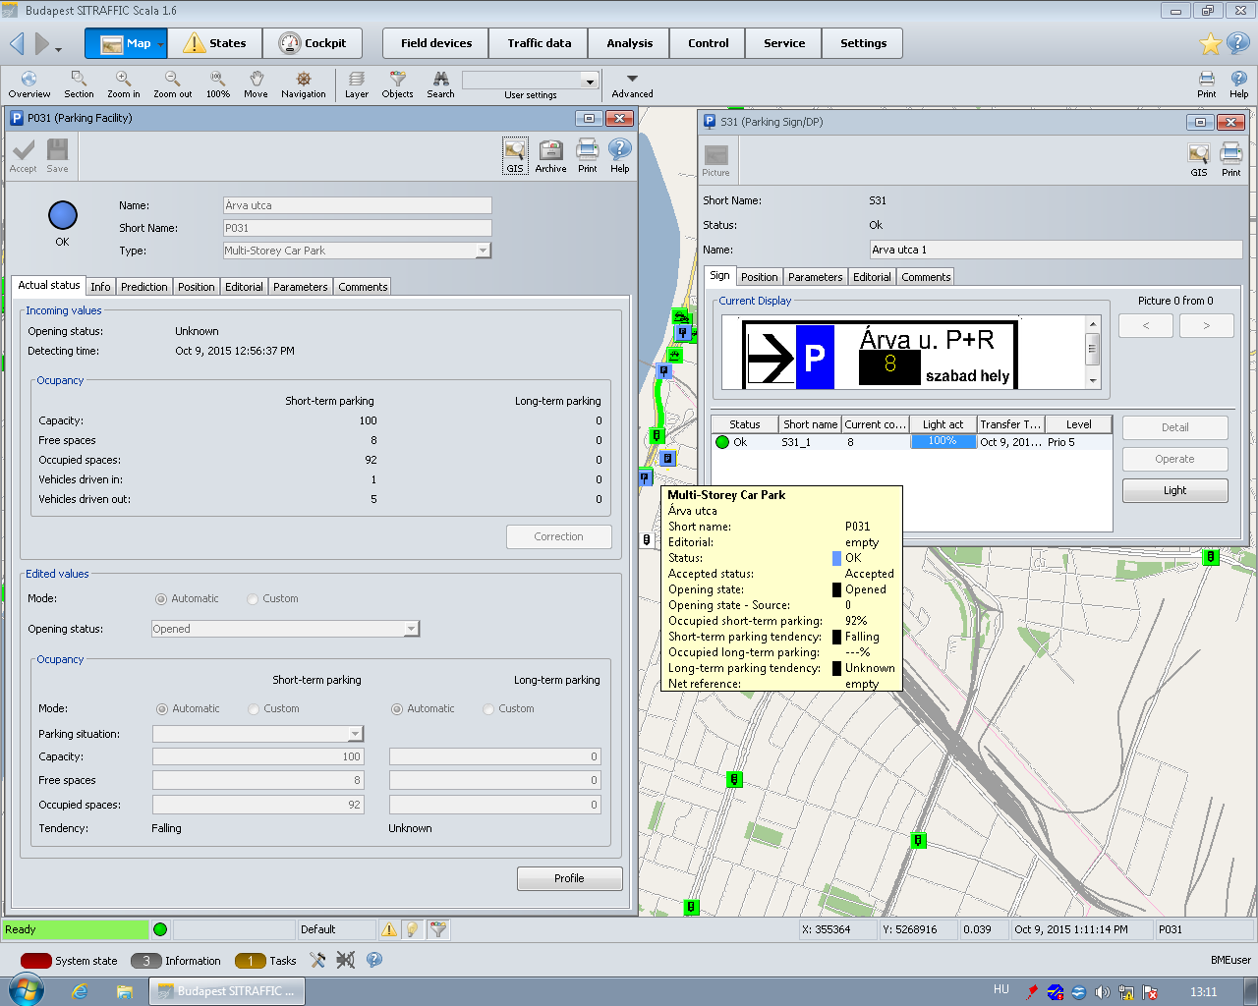This screenshot has width=1258, height=1006.
Task: Click the States button
Action: click(x=215, y=43)
